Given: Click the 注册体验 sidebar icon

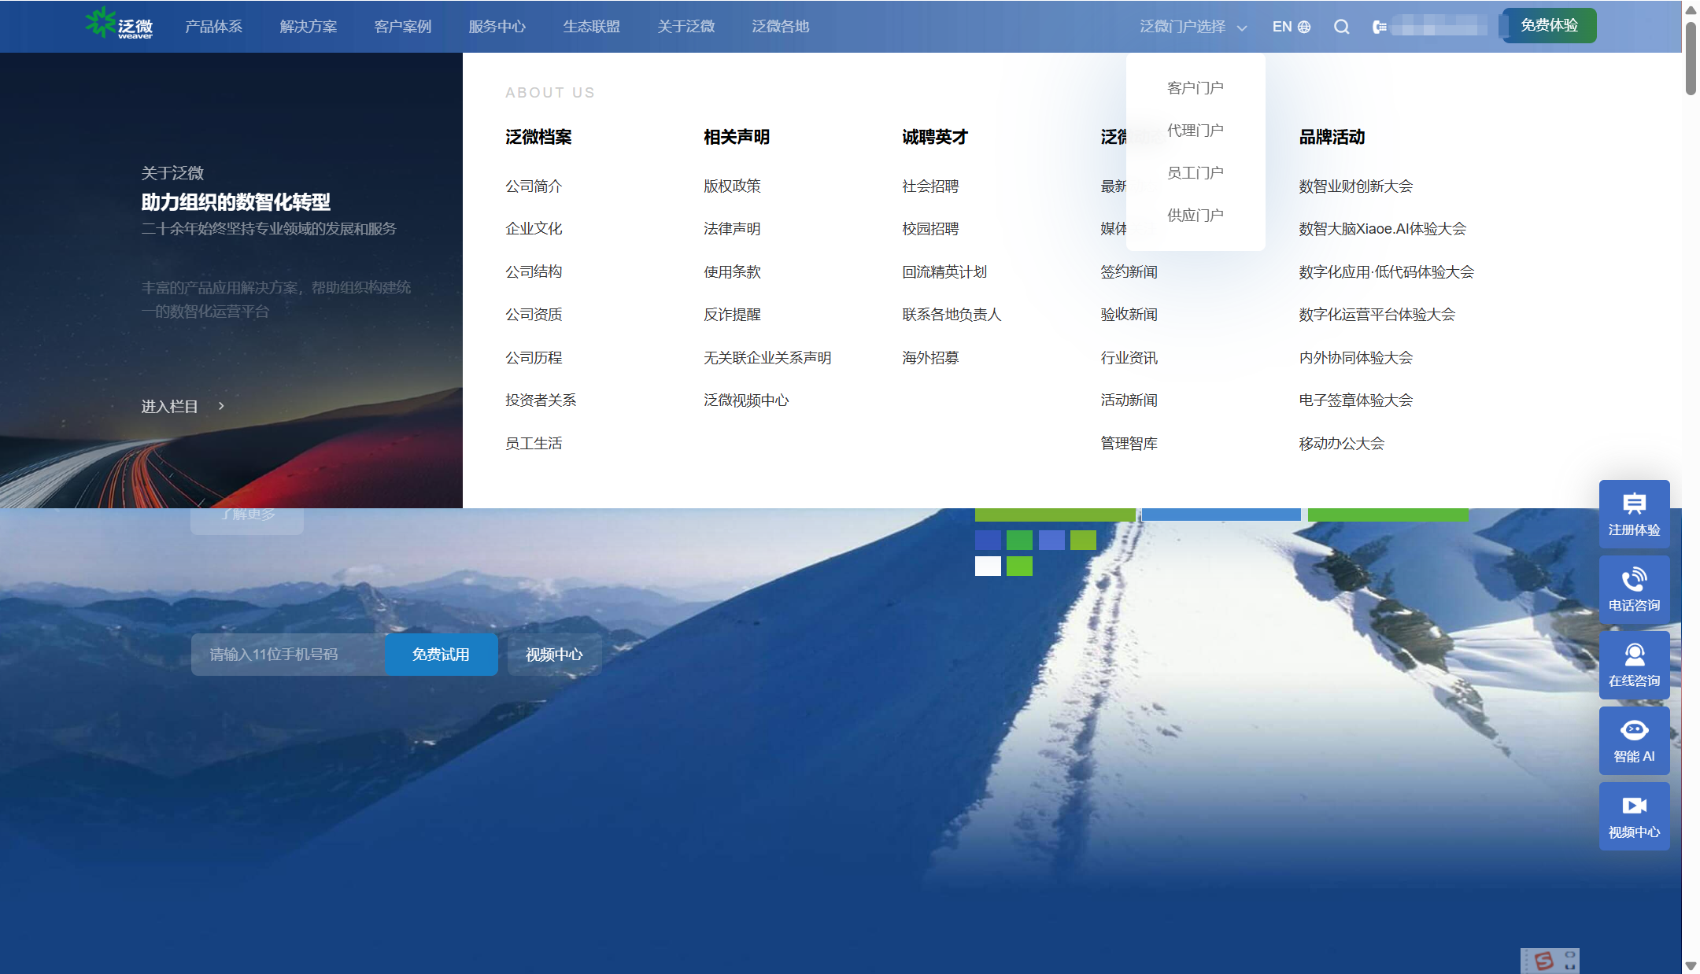Looking at the screenshot, I should pyautogui.click(x=1634, y=504).
